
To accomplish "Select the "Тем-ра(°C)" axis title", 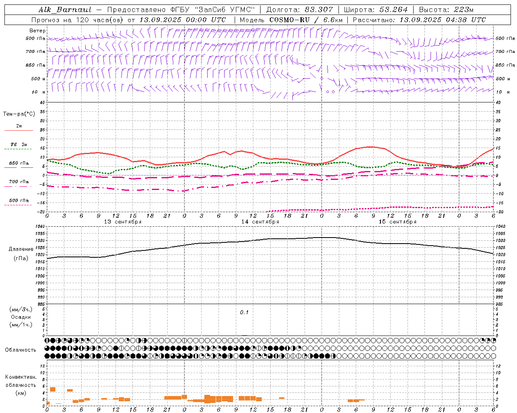I will (19, 114).
